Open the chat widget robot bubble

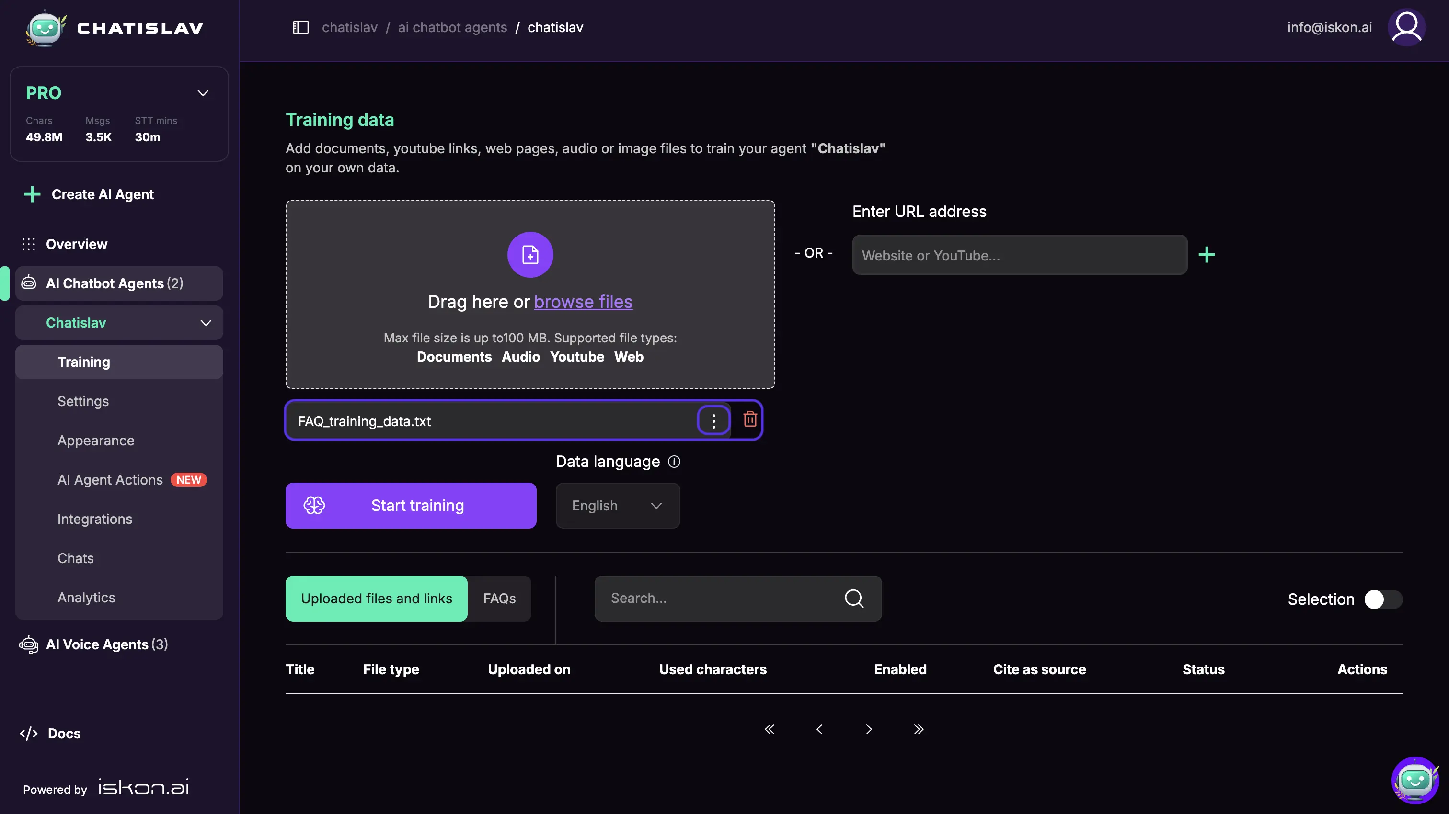pos(1414,780)
